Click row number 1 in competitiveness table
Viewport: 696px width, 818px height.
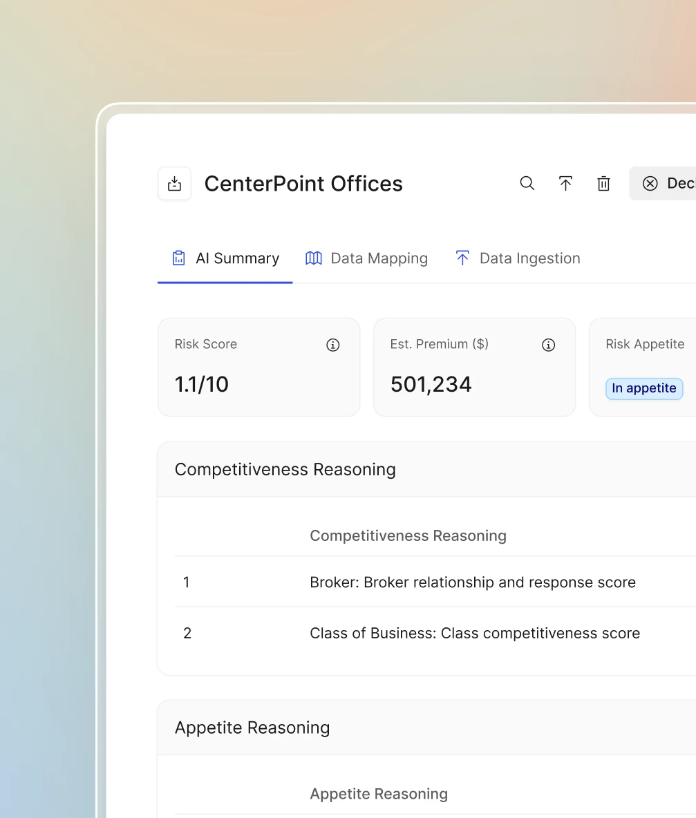point(186,582)
